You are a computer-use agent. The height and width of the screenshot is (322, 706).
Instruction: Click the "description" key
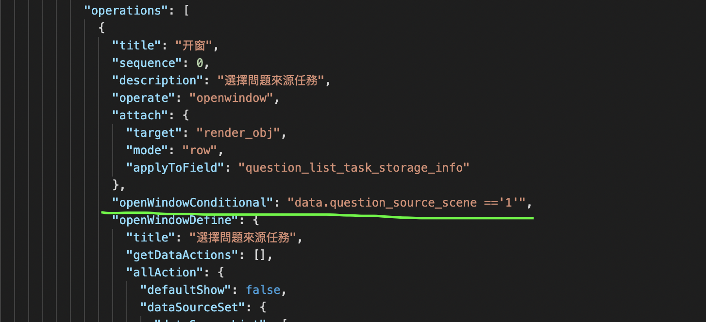158,80
